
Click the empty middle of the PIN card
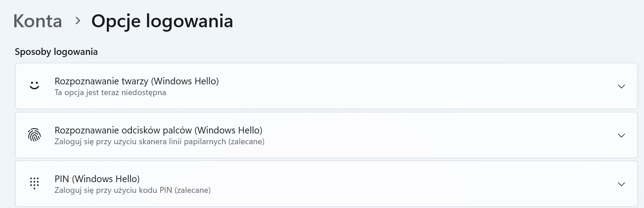pos(402,184)
